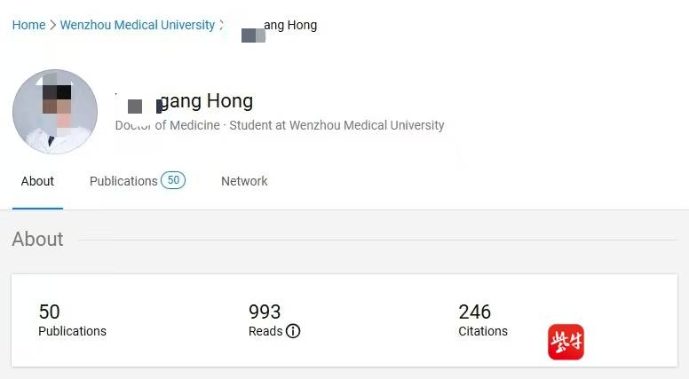Screen dimensions: 689x379
Task: View the 50 Publications stat
Action: click(50, 312)
